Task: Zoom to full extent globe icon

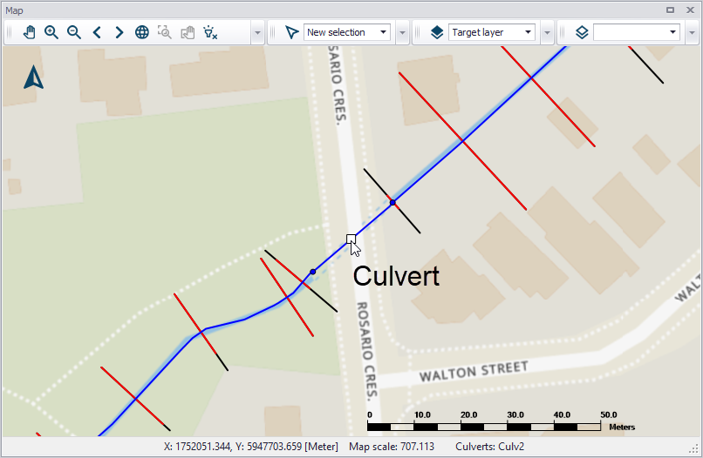Action: pyautogui.click(x=142, y=32)
